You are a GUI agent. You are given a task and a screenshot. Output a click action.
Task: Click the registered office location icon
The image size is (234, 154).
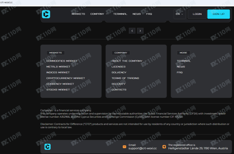(x=164, y=146)
